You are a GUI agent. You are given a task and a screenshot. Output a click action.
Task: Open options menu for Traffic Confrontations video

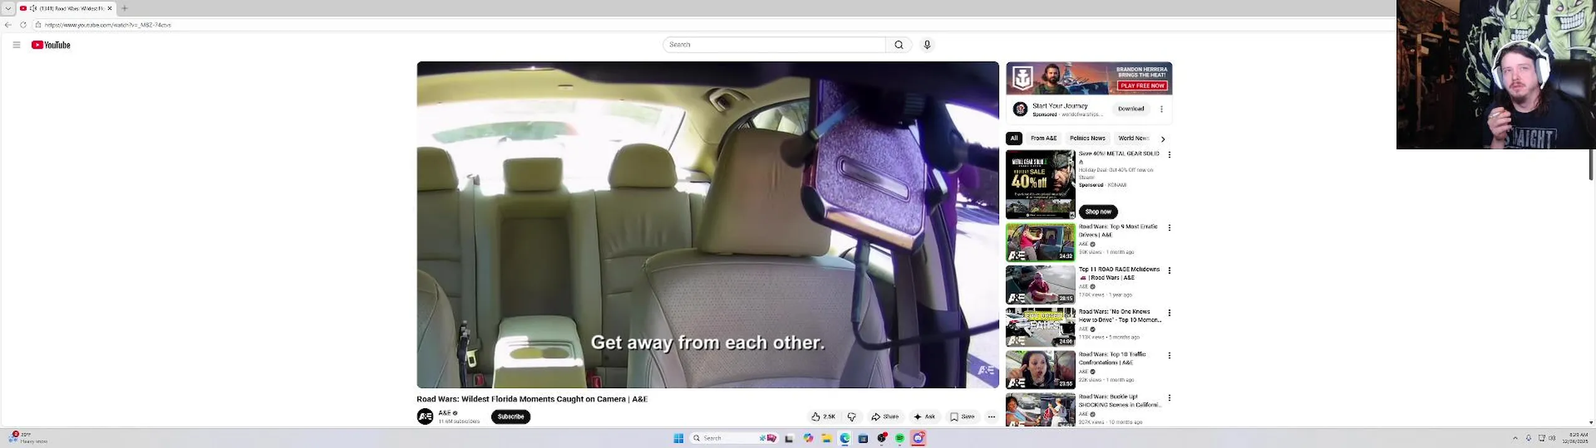(1170, 355)
